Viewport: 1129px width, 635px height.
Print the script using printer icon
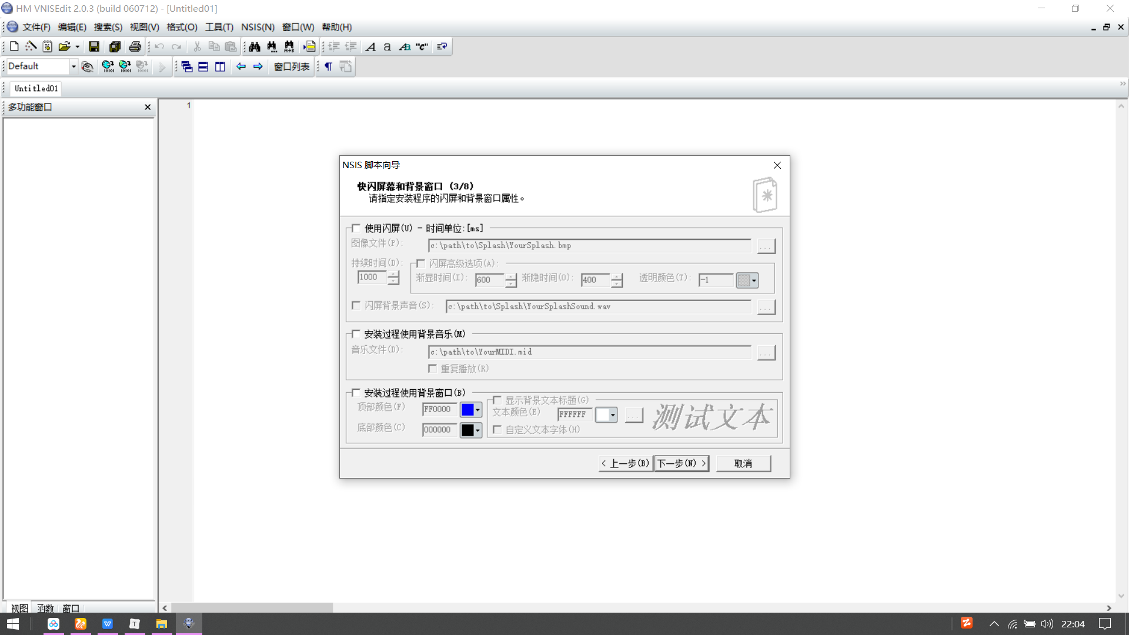pos(135,46)
